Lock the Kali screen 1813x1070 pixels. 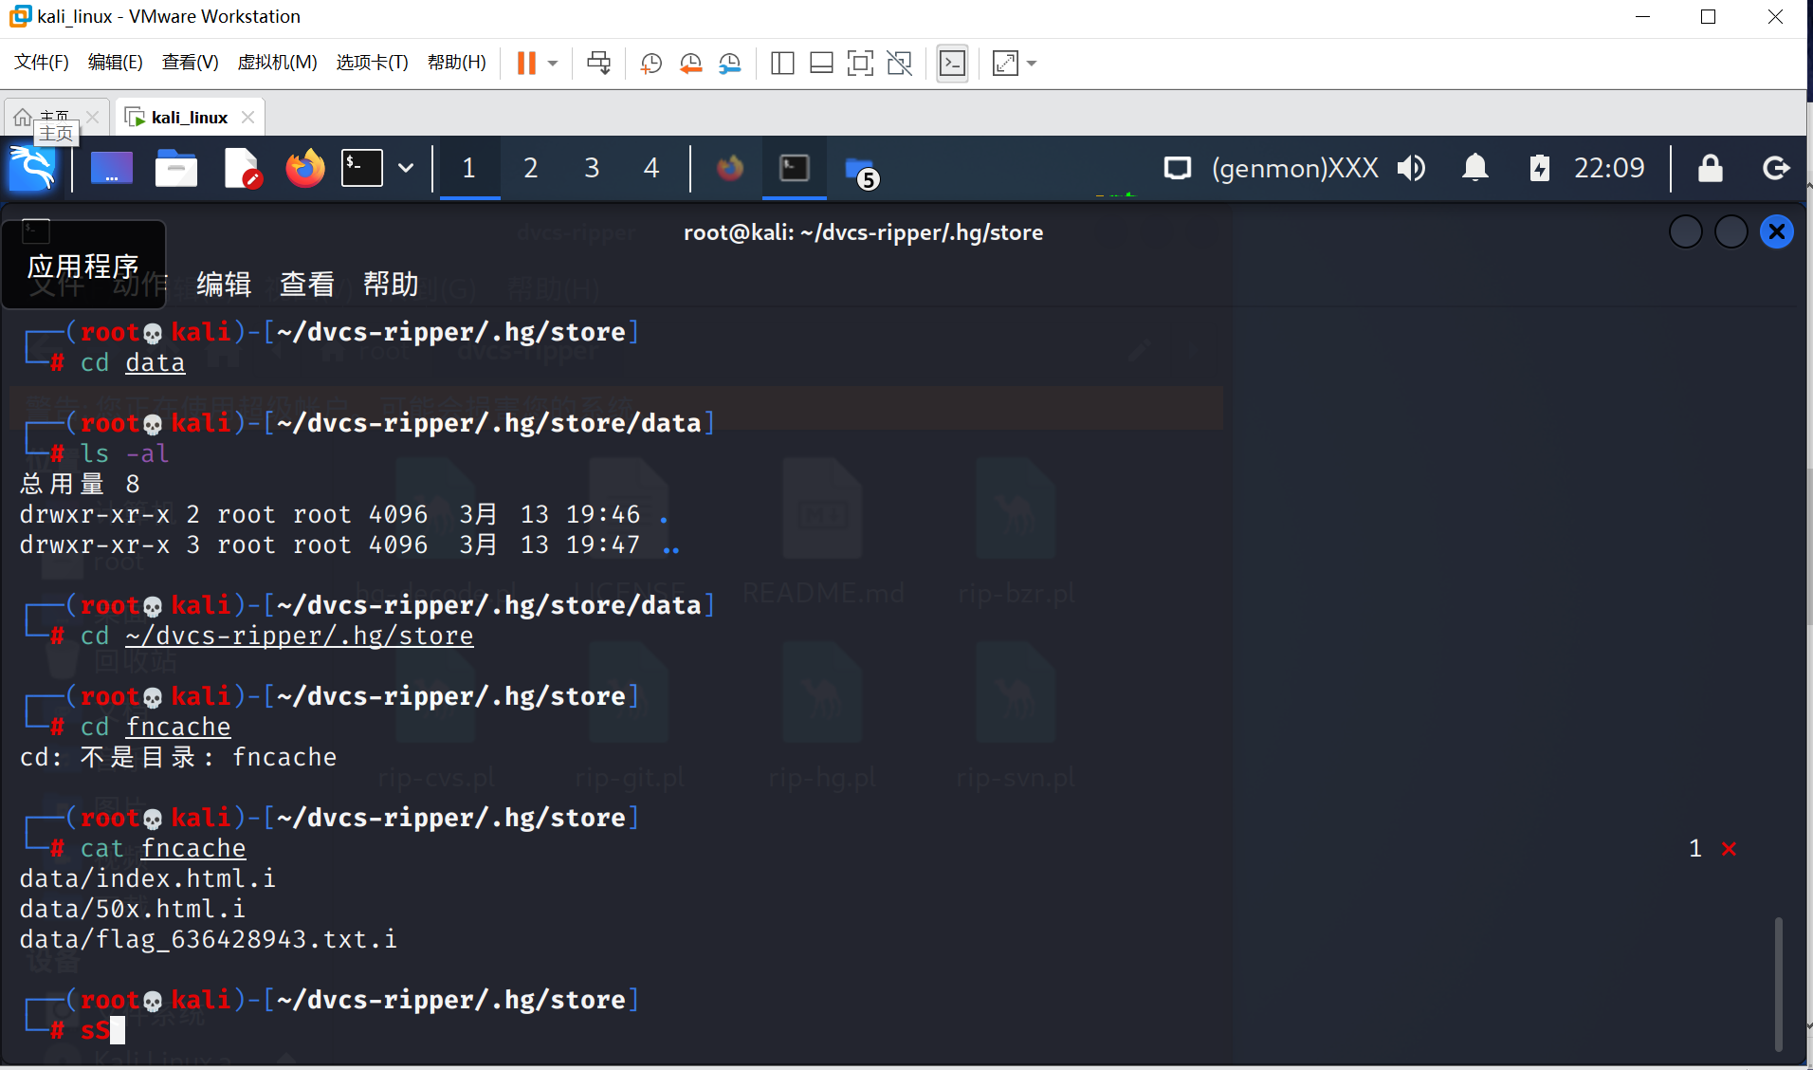(x=1710, y=169)
